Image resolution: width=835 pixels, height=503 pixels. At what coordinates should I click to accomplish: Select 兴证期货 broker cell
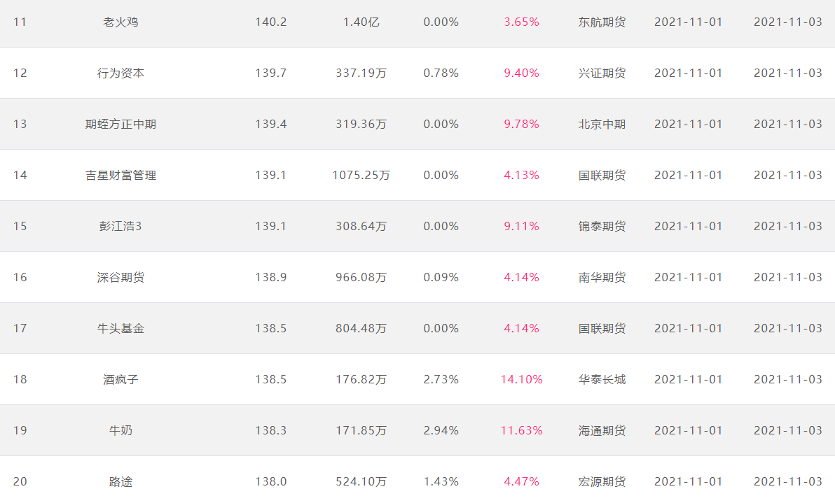[x=602, y=73]
